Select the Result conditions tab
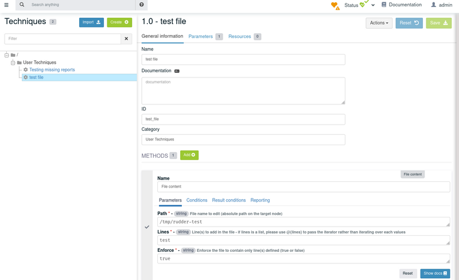 [x=229, y=200]
